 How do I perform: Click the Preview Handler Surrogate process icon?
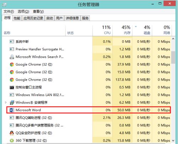point(12,49)
